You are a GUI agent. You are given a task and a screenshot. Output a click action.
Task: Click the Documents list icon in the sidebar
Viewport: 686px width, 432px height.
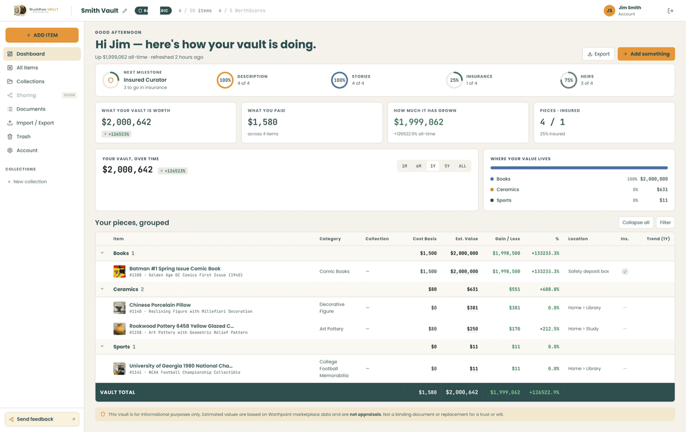(x=10, y=109)
